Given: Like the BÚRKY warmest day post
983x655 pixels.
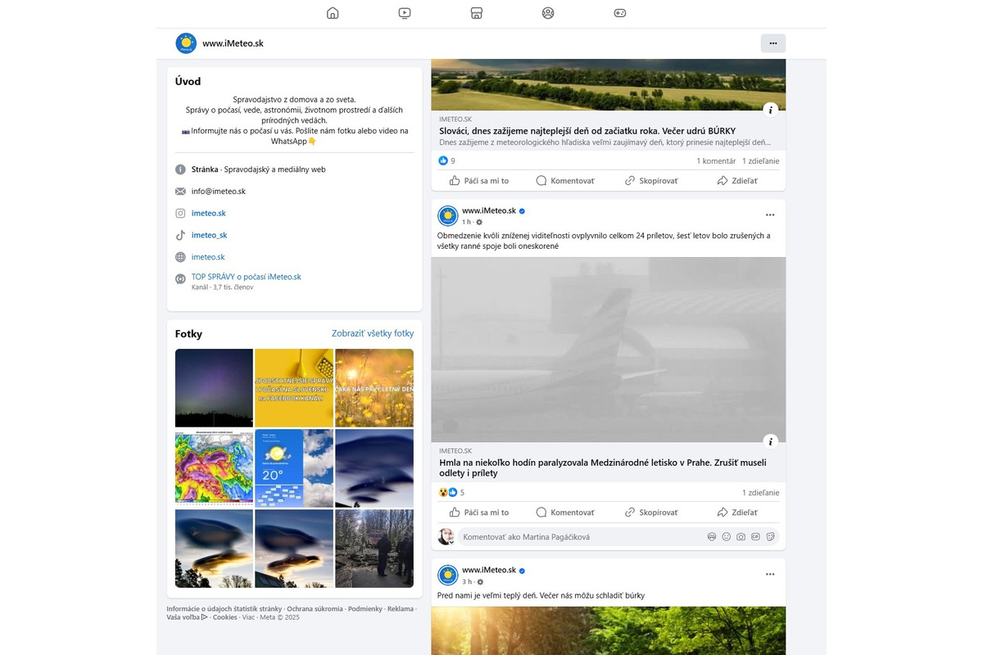Looking at the screenshot, I should (x=479, y=181).
